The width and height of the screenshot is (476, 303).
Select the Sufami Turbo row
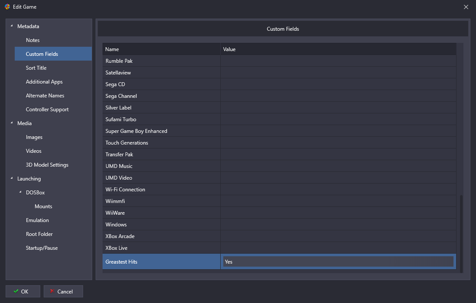pyautogui.click(x=279, y=119)
